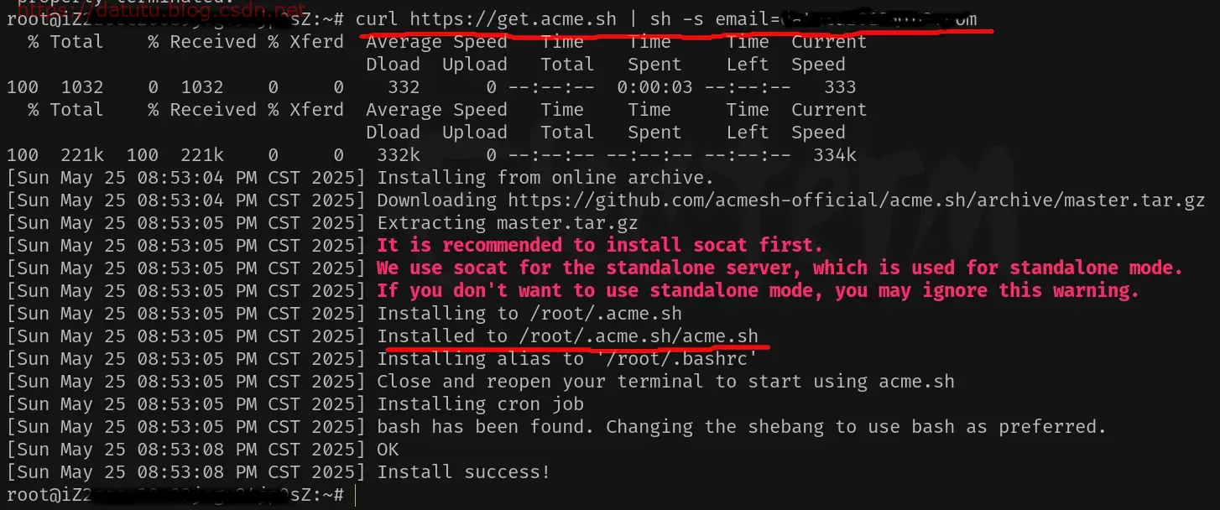Click the github.com acme.sh archive download URL
The width and height of the screenshot is (1220, 510).
click(856, 200)
